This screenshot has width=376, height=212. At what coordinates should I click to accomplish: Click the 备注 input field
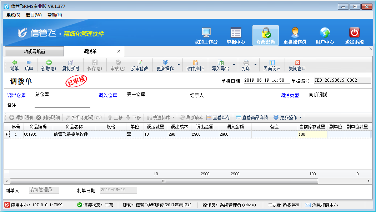coord(62,105)
